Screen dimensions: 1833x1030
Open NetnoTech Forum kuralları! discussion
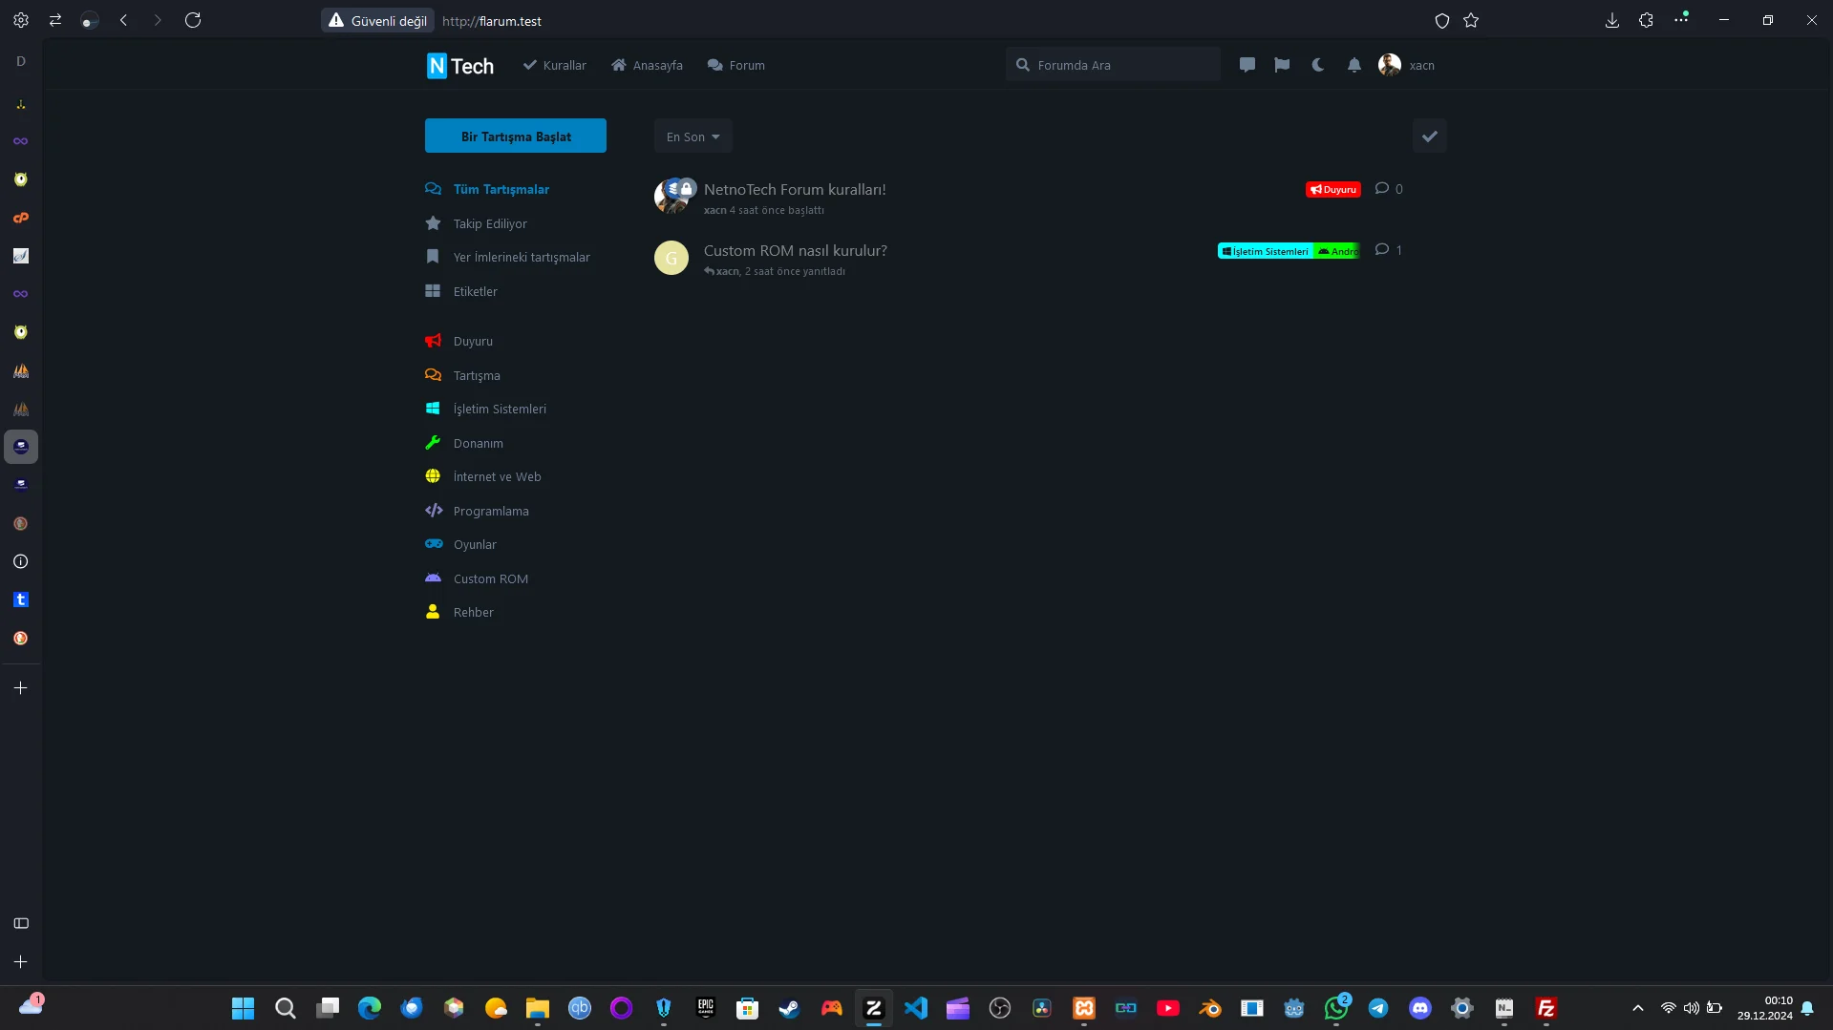pos(795,189)
